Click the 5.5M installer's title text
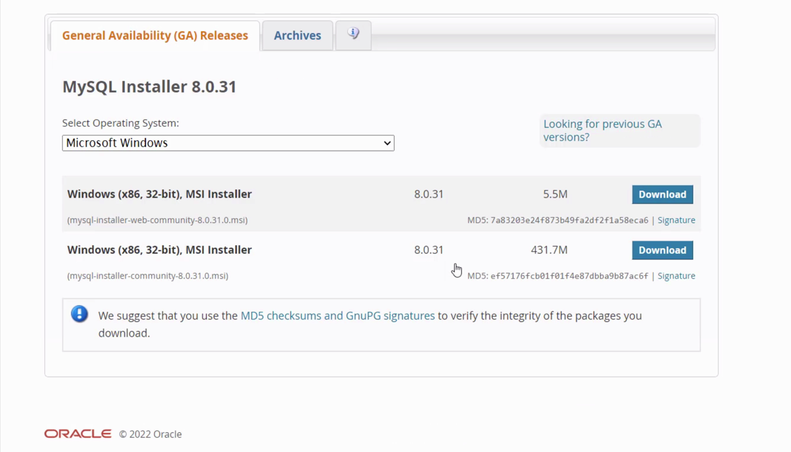Screen dimensions: 791x452 (x=159, y=194)
